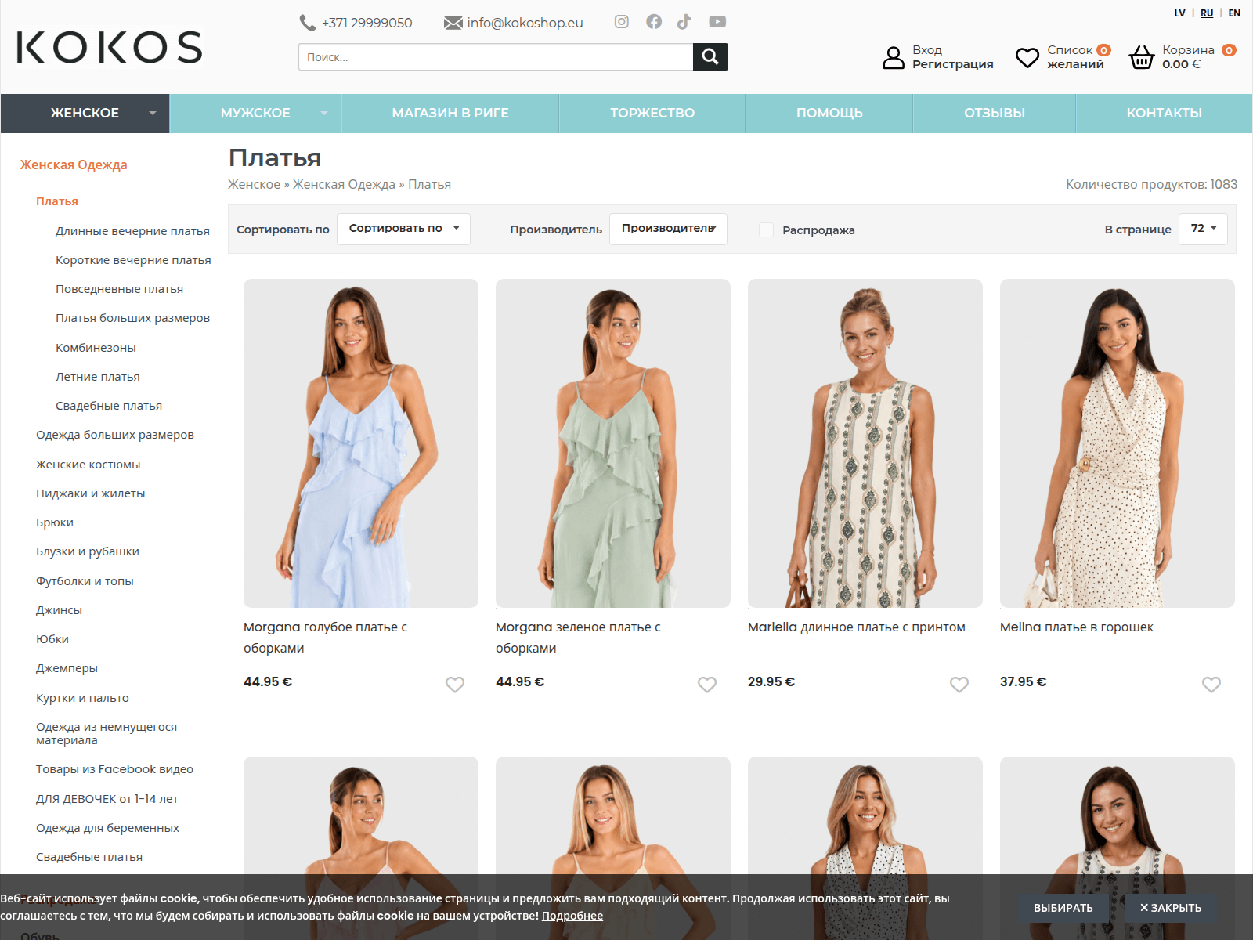
Task: Click the magnifier search button
Action: [710, 56]
